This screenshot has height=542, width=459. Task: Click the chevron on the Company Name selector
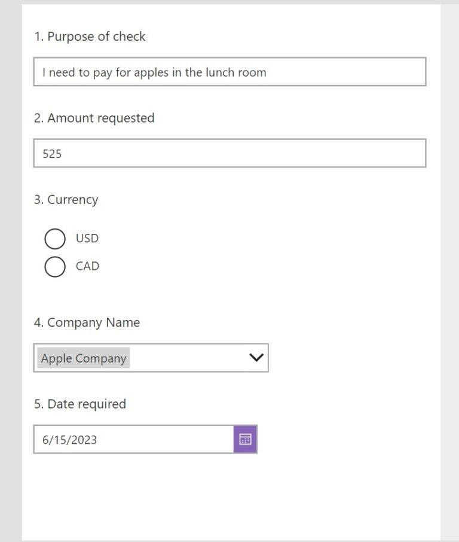[256, 357]
